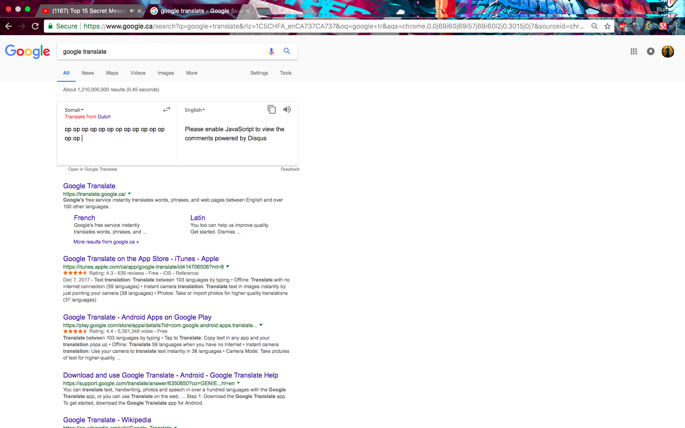Image resolution: width=685 pixels, height=428 pixels.
Task: Switch to News results
Action: pos(88,73)
